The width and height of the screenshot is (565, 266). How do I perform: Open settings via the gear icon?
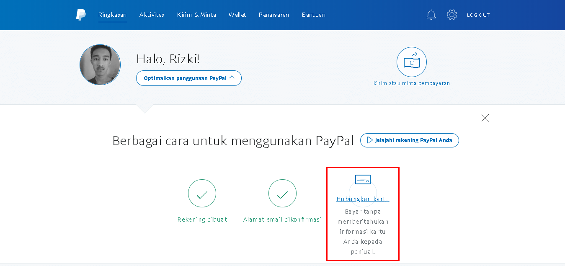click(x=451, y=15)
